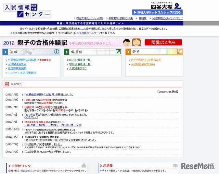219x174 pixels.
Task: Open 四谷大塚ドットコム HOME link
Action: click(x=90, y=18)
